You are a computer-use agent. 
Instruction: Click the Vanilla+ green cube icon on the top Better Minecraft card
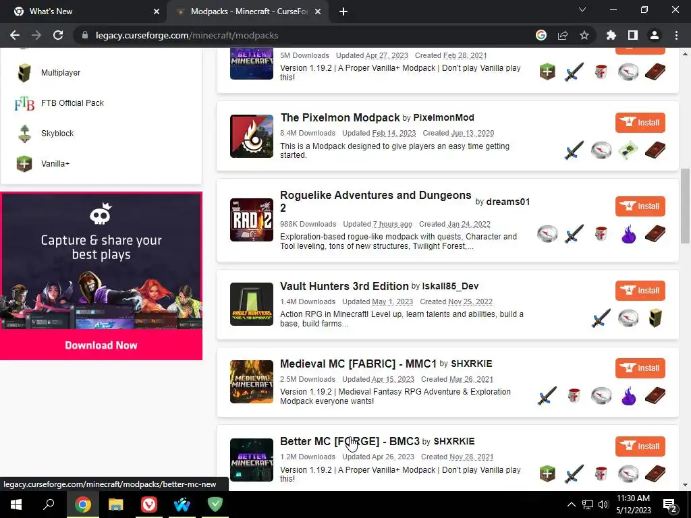pyautogui.click(x=547, y=71)
